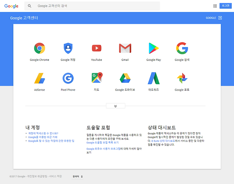The width and height of the screenshot is (234, 184).
Task: Click the Google 고객센터 header title
Action: point(24,18)
